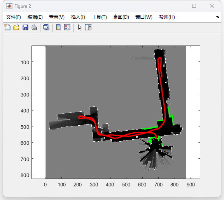Click the New Figure toolbar icon
The height and width of the screenshot is (200, 224).
click(x=7, y=27)
